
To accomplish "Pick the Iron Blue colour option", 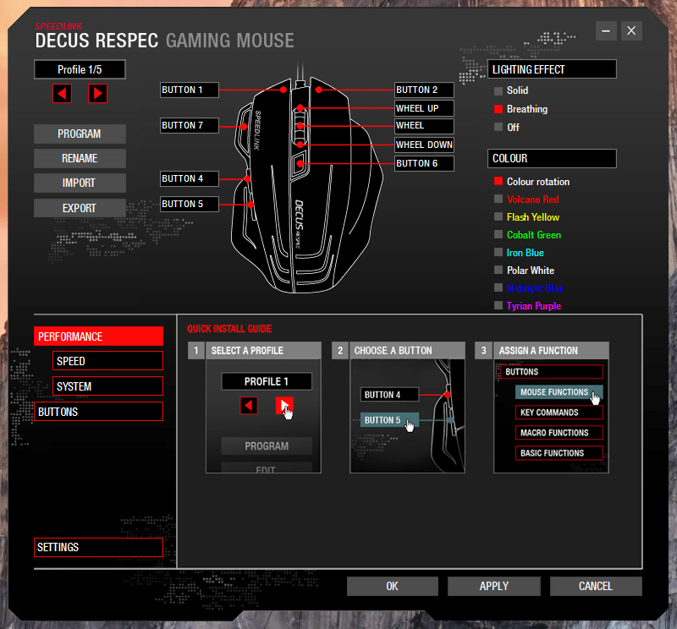I will (x=498, y=252).
